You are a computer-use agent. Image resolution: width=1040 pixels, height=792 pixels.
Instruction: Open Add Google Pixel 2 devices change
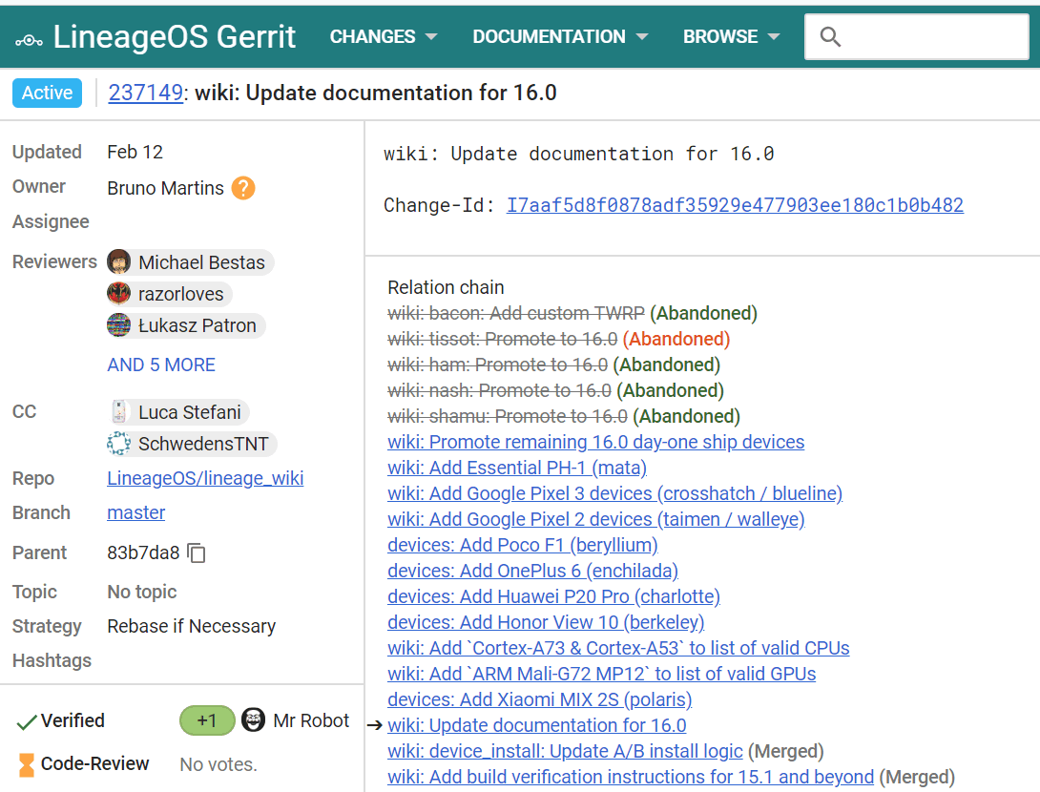tap(595, 519)
